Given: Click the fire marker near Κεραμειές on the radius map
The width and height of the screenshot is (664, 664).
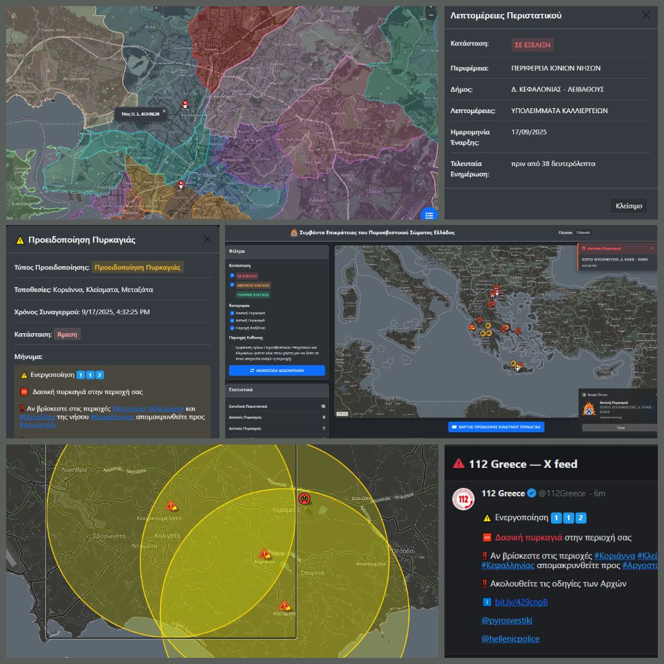Looking at the screenshot, I should coord(305,499).
